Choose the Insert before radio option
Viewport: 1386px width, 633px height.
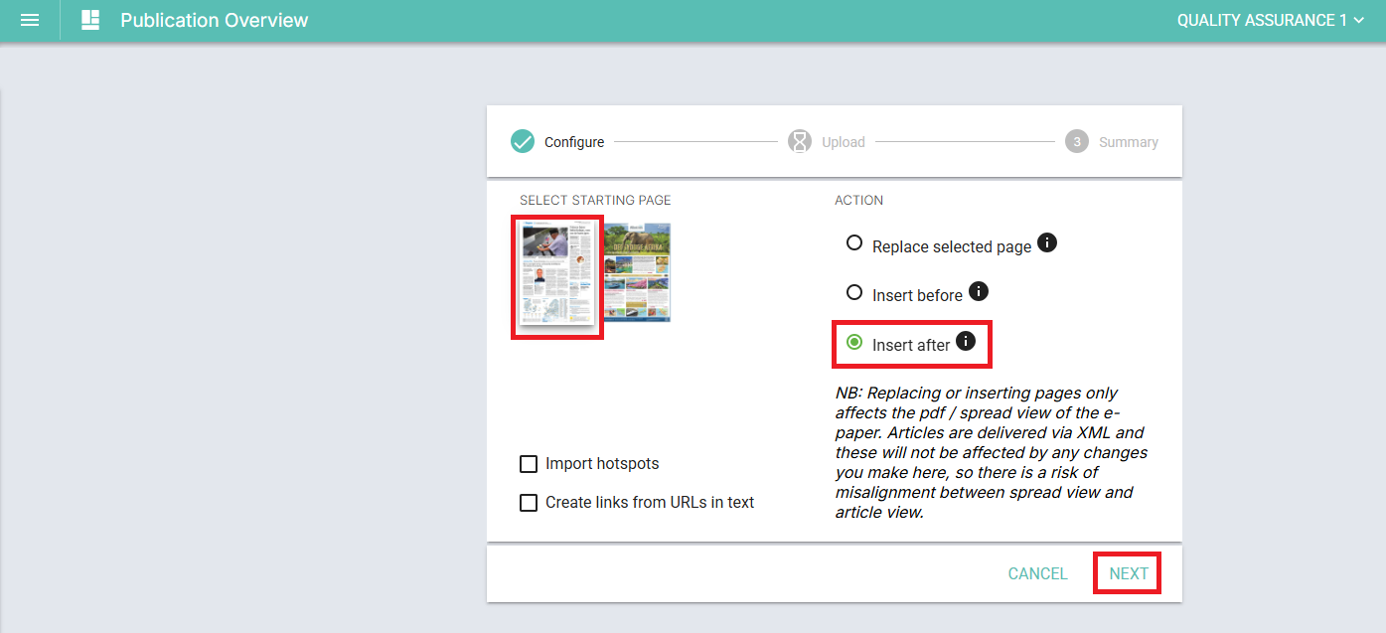click(x=853, y=292)
